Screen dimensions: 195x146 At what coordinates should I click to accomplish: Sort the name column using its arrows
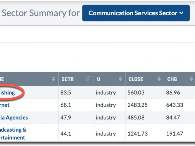tap(53, 79)
